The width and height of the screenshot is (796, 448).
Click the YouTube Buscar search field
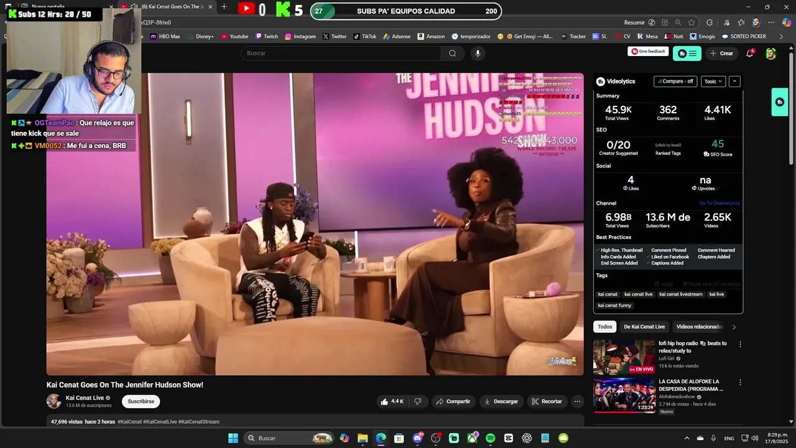[342, 54]
